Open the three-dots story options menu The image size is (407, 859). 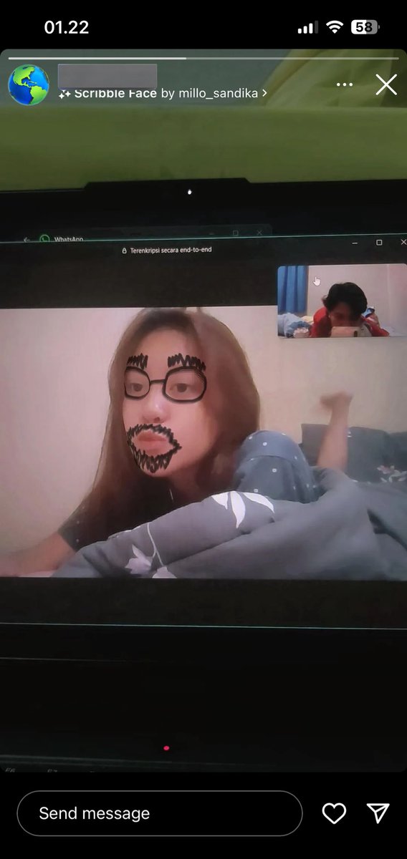tap(345, 84)
